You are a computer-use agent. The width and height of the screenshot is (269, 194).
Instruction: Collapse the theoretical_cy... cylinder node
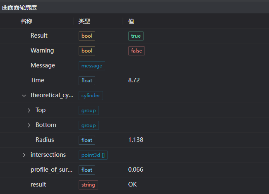coord(24,96)
